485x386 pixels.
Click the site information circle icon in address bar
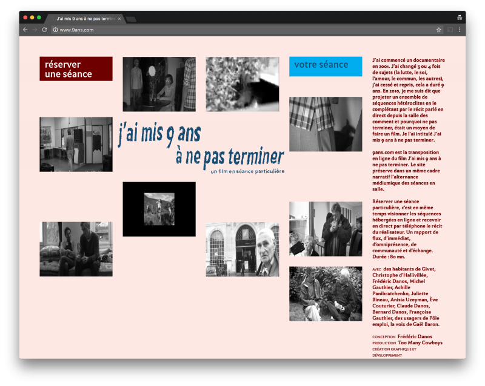click(x=56, y=29)
